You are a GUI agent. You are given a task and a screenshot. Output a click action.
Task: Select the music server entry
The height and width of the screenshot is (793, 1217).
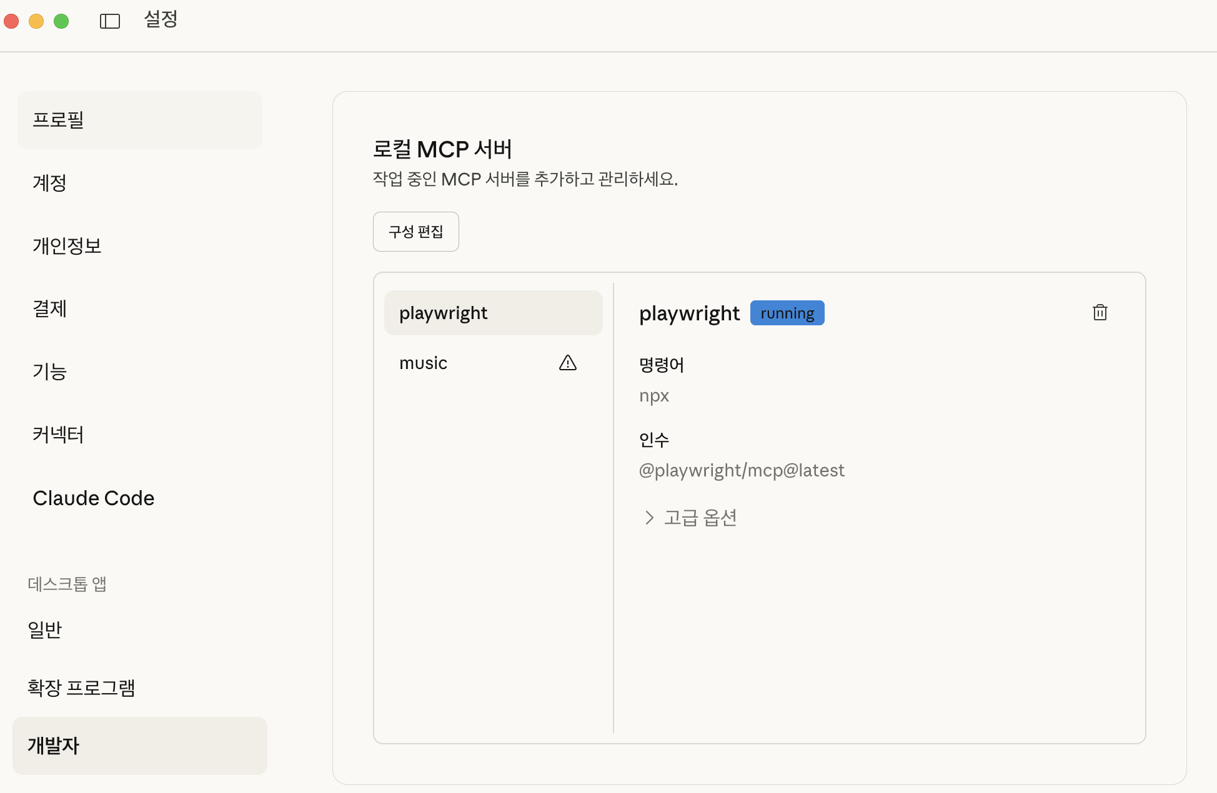tap(494, 363)
